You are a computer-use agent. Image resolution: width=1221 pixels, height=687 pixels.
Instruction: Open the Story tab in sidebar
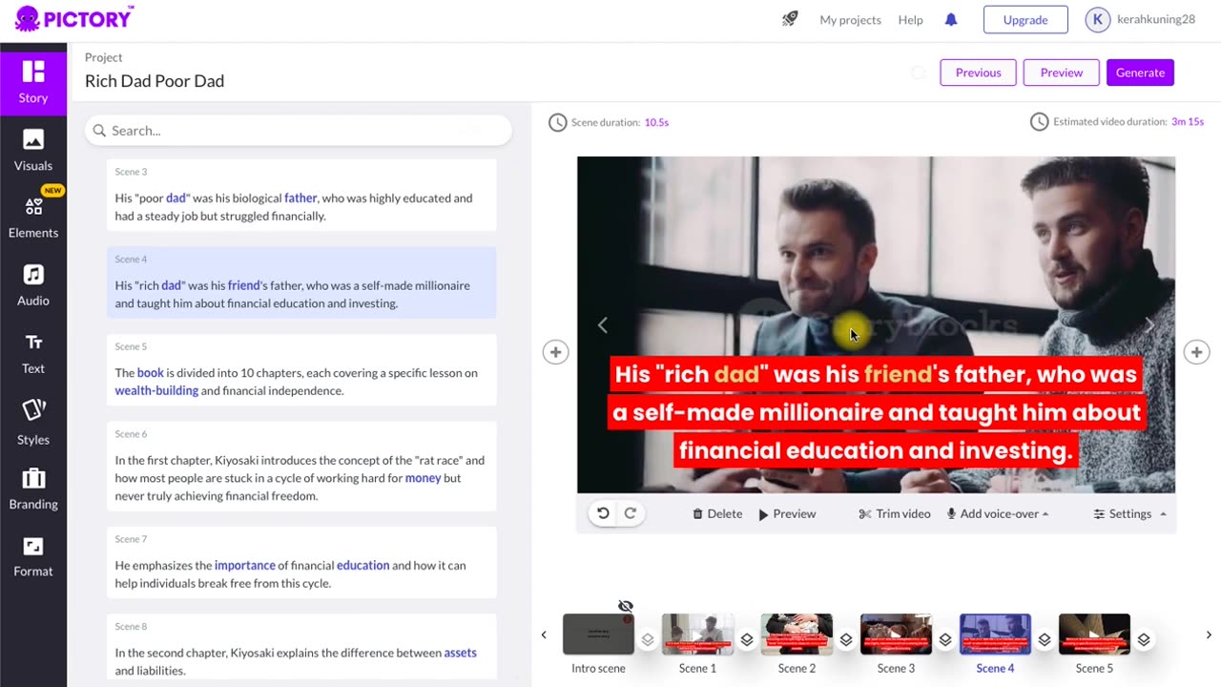(x=33, y=81)
